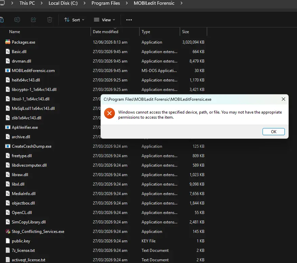
Task: Sort by Date modified column header
Action: coord(105,32)
